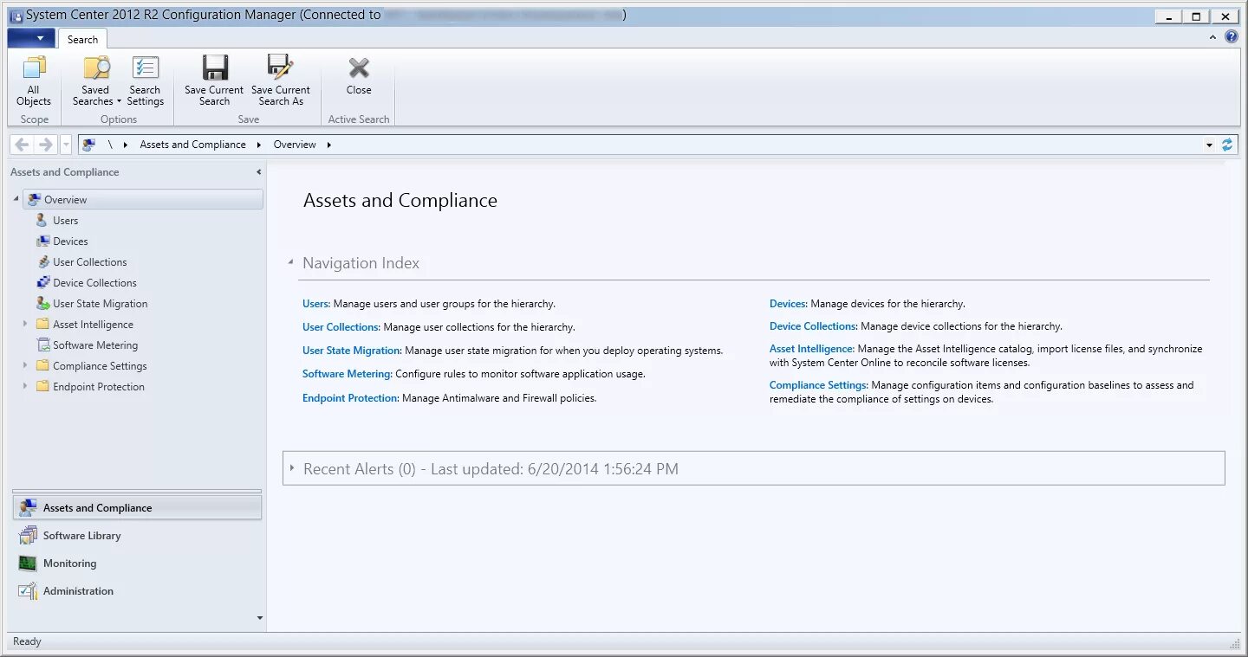Open the recent pages dropdown near arrows
This screenshot has height=657, width=1248.
click(66, 145)
